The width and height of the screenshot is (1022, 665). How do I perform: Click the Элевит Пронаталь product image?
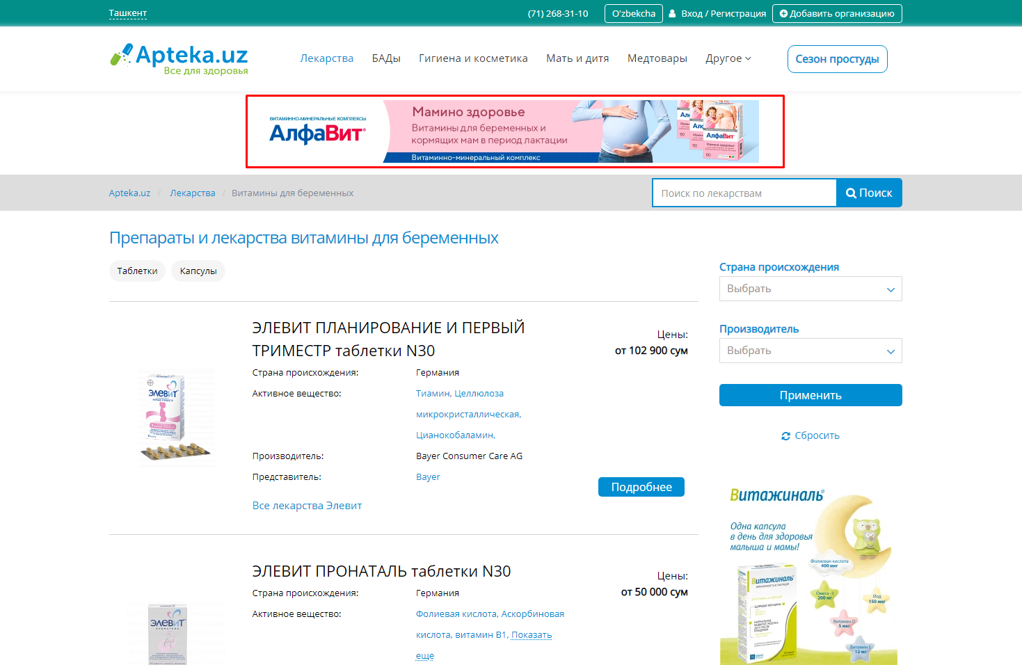coord(168,634)
